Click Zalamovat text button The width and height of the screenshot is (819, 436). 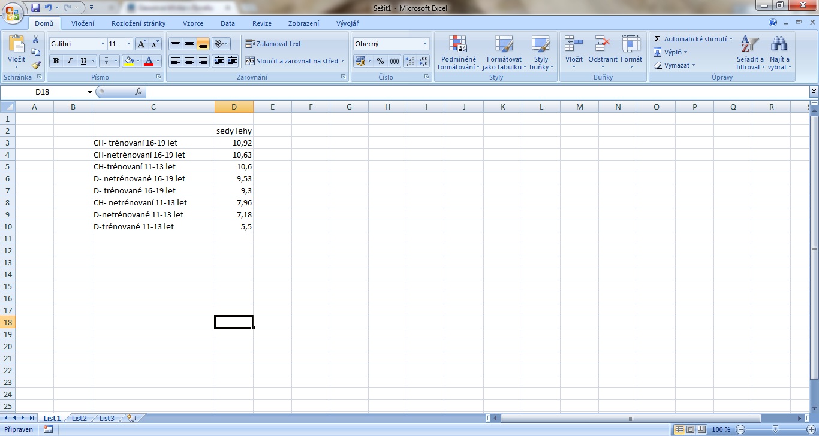coord(273,44)
